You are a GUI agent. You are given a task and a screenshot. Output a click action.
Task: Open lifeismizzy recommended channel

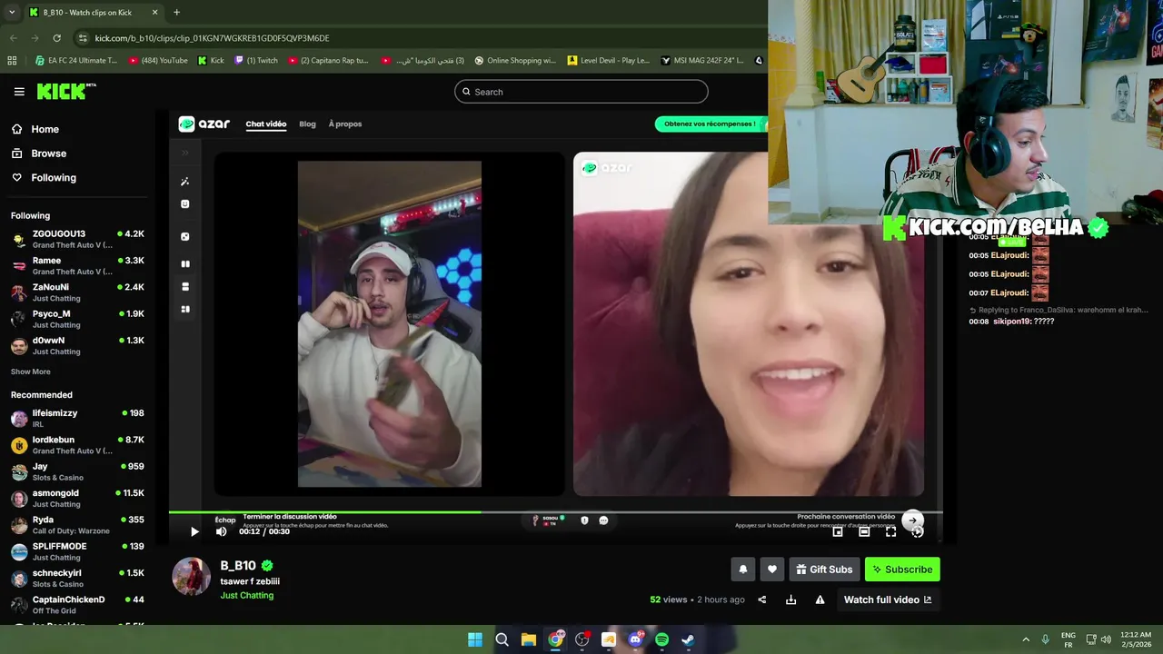pyautogui.click(x=77, y=418)
